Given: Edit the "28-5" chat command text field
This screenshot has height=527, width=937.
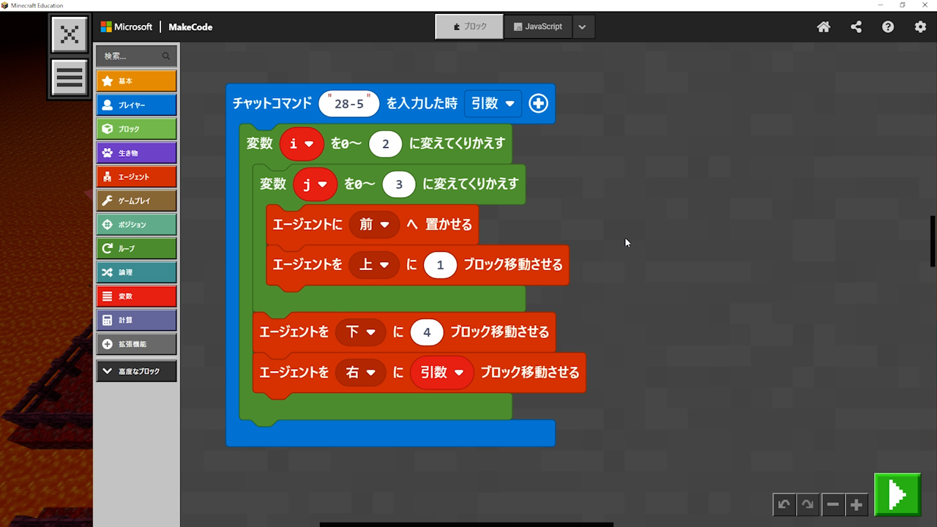Looking at the screenshot, I should coord(349,104).
